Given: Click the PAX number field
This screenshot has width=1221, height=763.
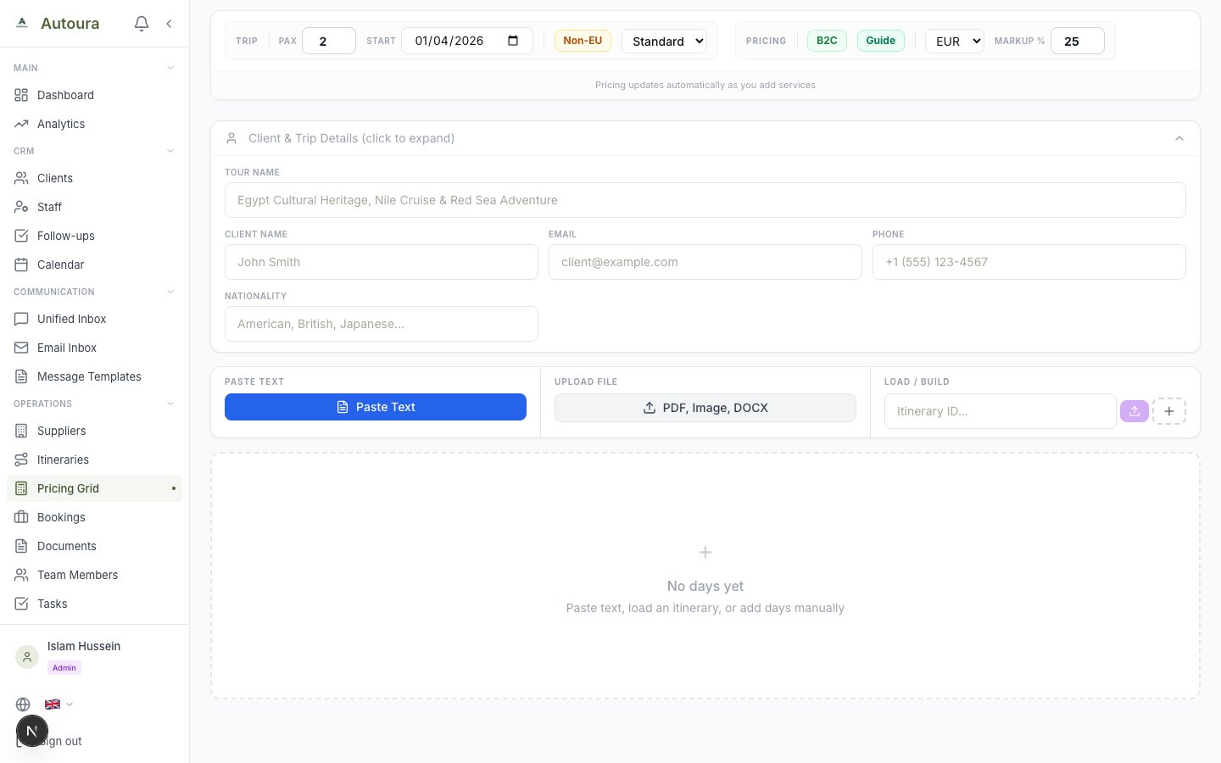Looking at the screenshot, I should (x=329, y=41).
